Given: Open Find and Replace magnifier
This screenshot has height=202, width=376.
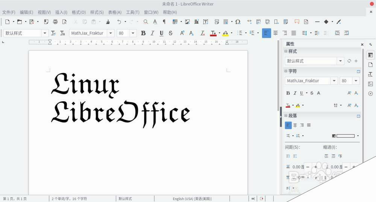Looking at the screenshot, I should [146, 22].
